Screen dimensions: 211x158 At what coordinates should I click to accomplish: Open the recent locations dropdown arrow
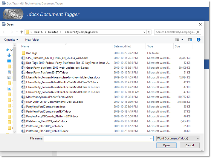pyautogui.click(x=17, y=32)
